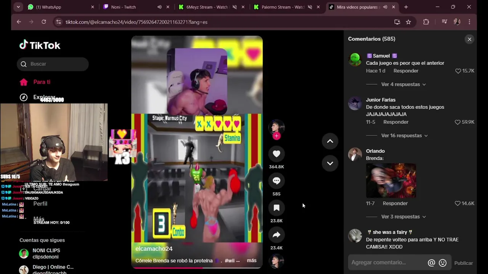The image size is (488, 274).
Task: Open the tab search dropdown arrow
Action: (x=18, y=7)
